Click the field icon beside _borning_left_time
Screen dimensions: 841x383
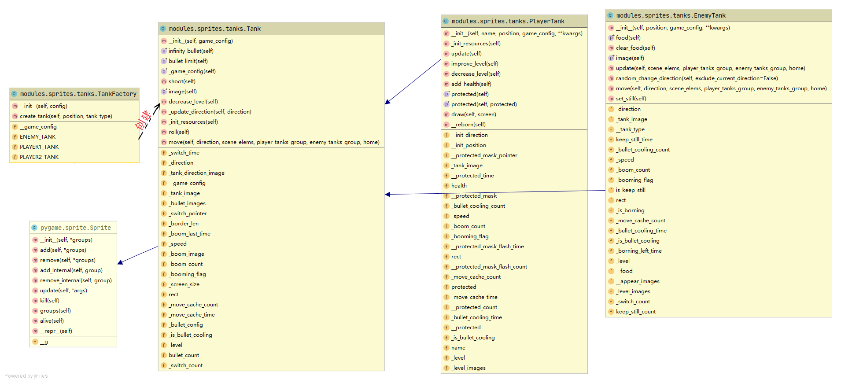click(611, 251)
